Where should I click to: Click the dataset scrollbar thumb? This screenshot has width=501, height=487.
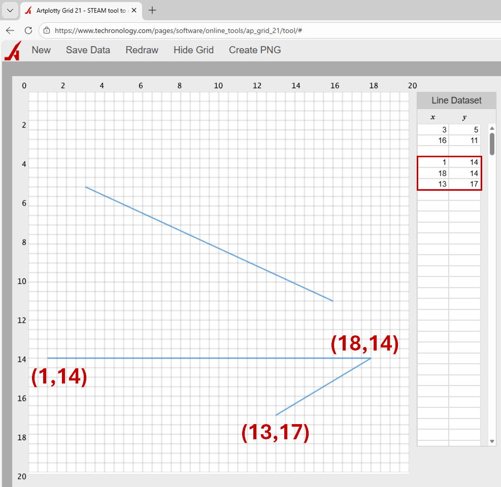click(x=492, y=144)
